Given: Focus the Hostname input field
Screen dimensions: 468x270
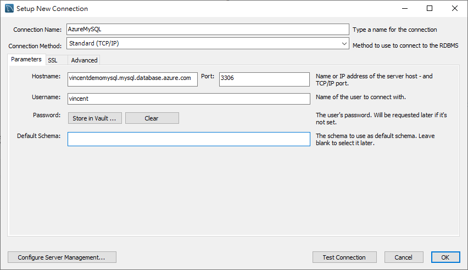Looking at the screenshot, I should coord(132,79).
